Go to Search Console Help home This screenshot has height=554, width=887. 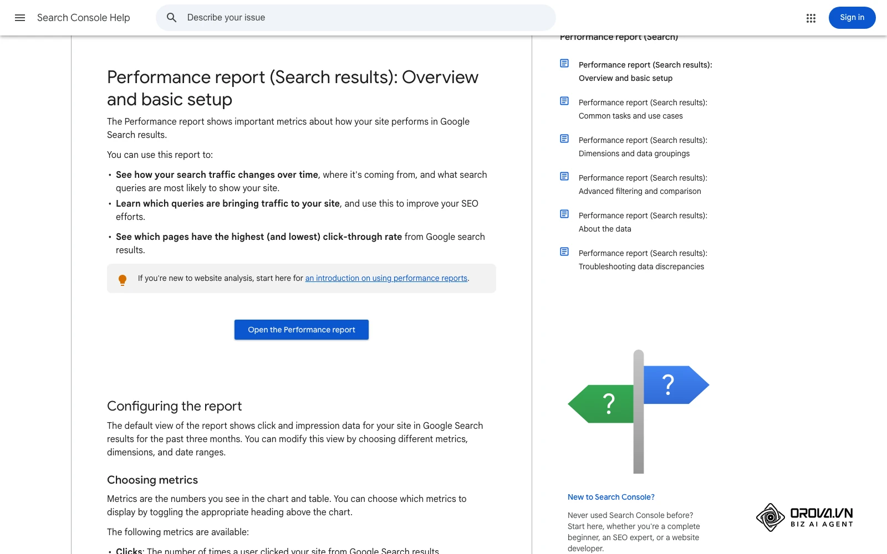[84, 18]
